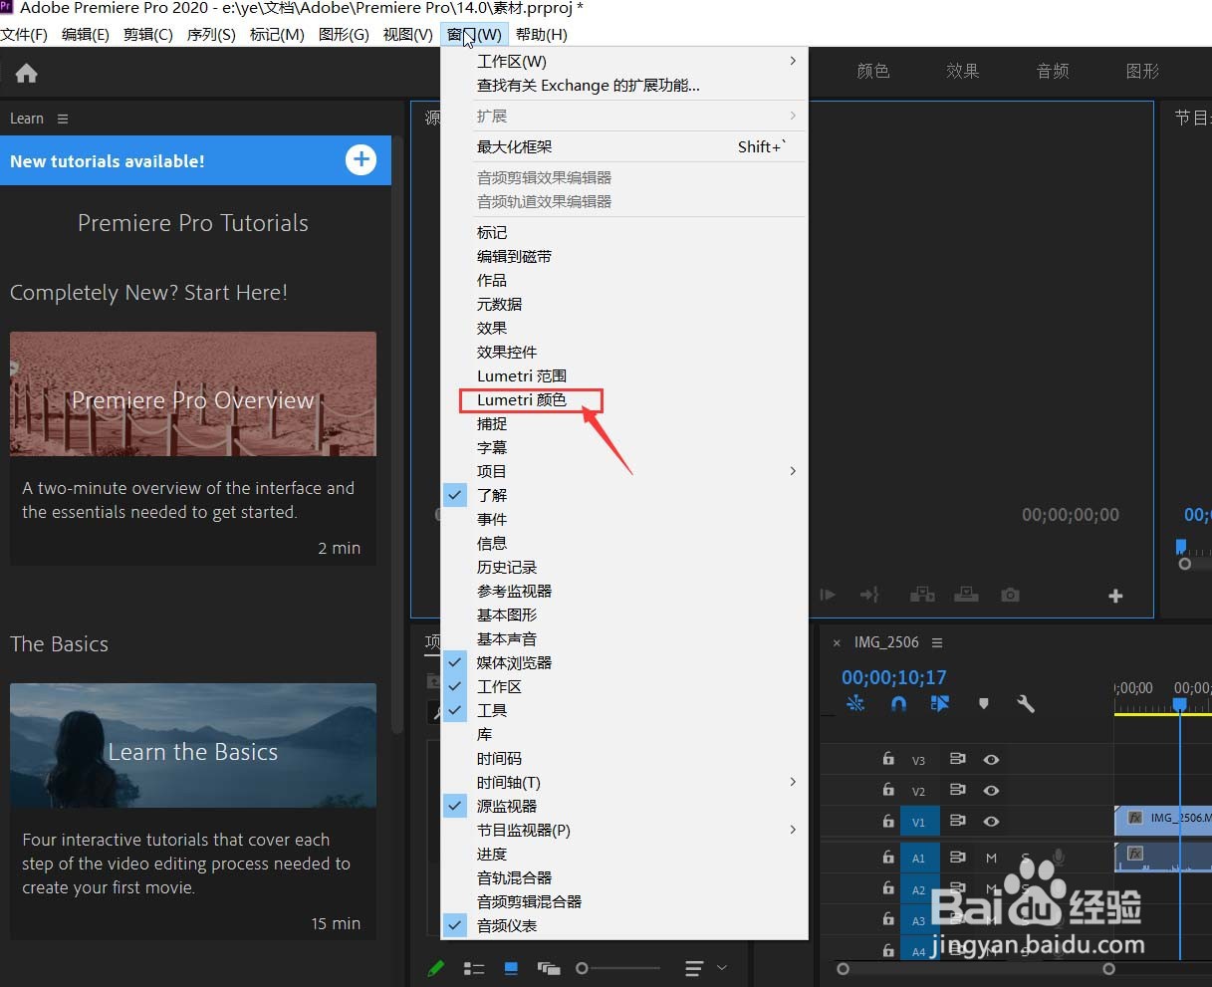
Task: Mute audio track A1
Action: [x=991, y=858]
